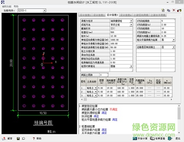The width and height of the screenshot is (184, 142).
Task: Click the 结果查看 report icon
Action: [152, 139]
